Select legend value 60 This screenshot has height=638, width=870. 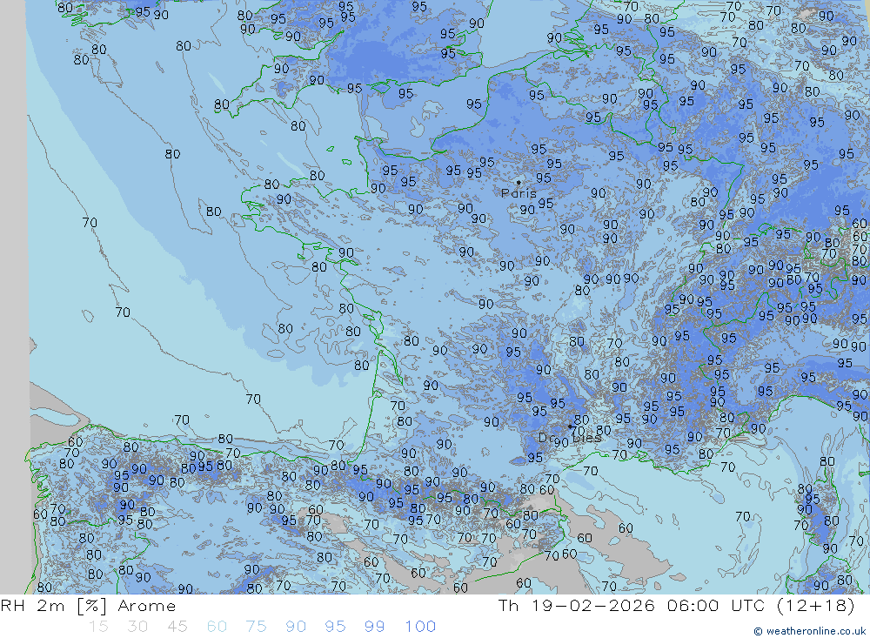[217, 627]
